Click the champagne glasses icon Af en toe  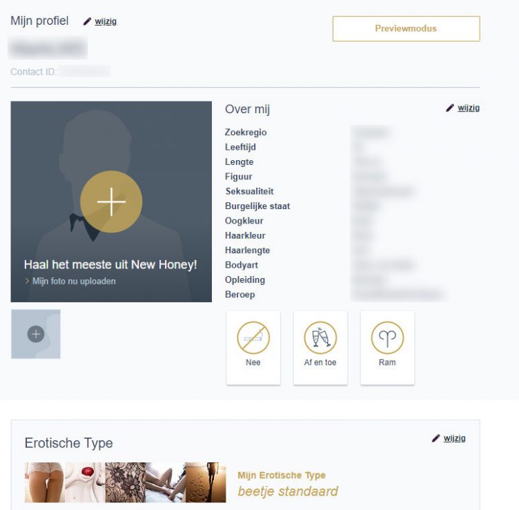tap(320, 338)
